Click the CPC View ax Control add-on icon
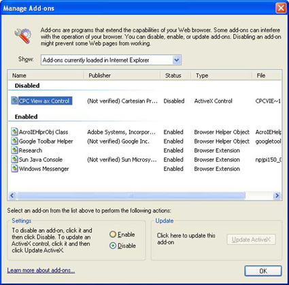The height and width of the screenshot is (285, 289). click(14, 101)
